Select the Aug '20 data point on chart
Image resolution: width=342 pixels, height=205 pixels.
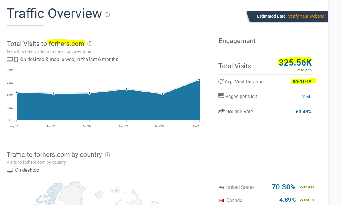click(x=17, y=92)
